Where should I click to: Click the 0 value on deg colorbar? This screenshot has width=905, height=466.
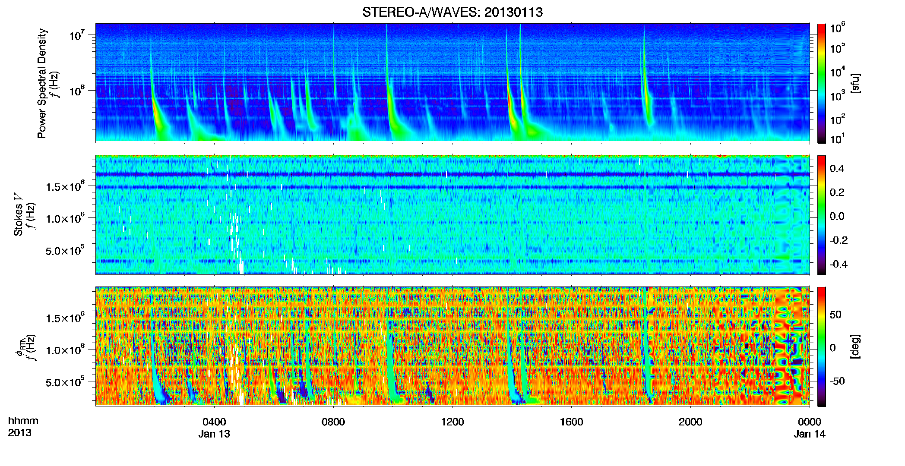[833, 348]
